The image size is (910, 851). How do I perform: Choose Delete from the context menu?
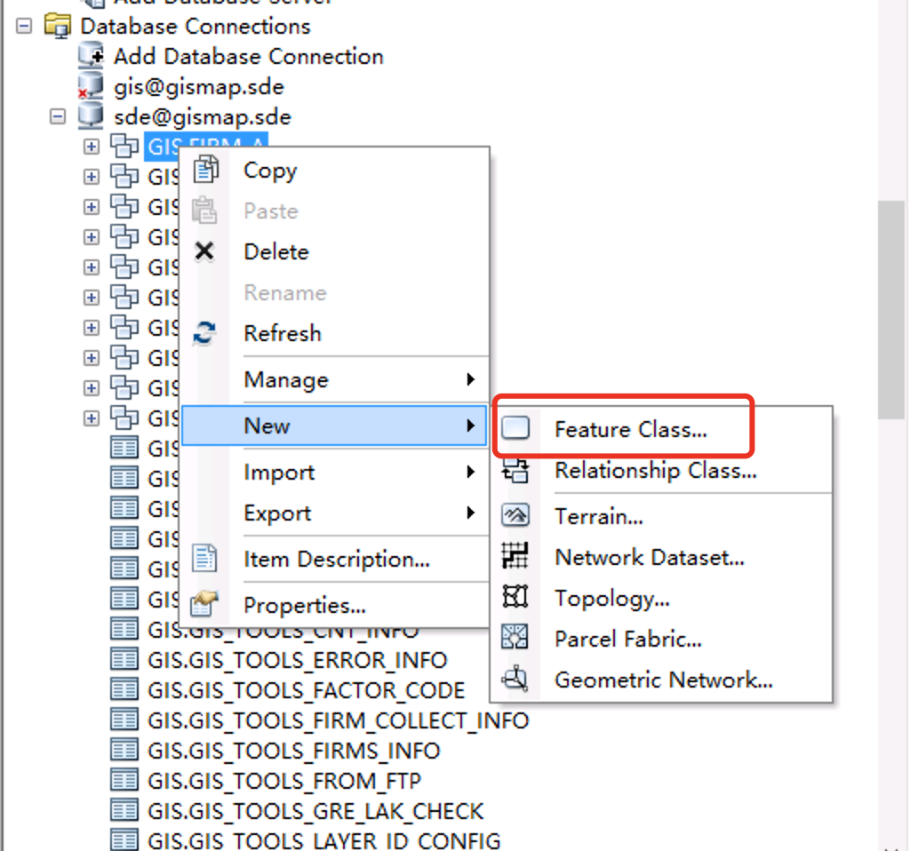275,251
